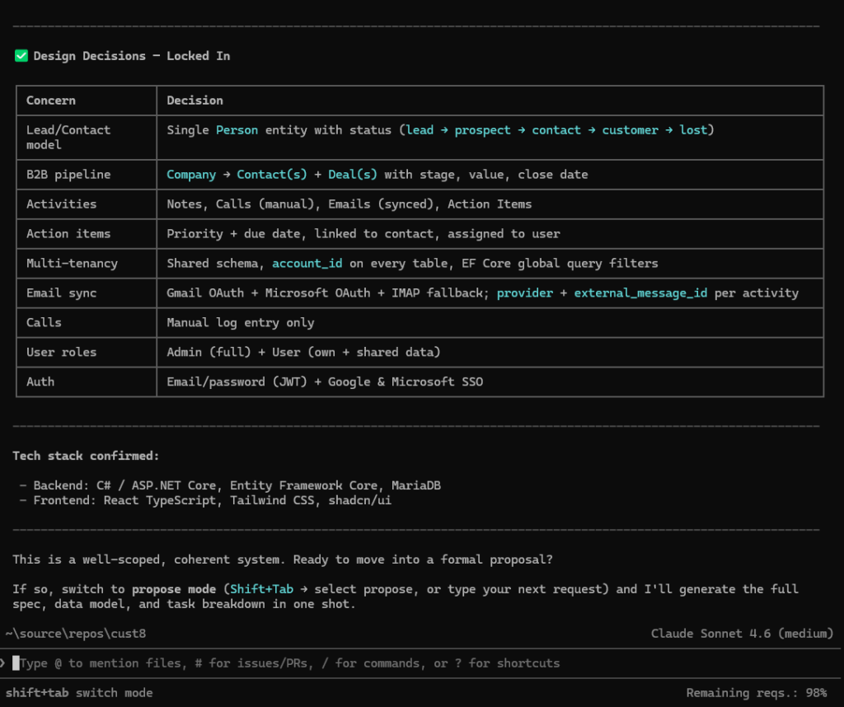Screen dimensions: 844x707
Task: Select the account_id highlighted term
Action: (x=307, y=264)
